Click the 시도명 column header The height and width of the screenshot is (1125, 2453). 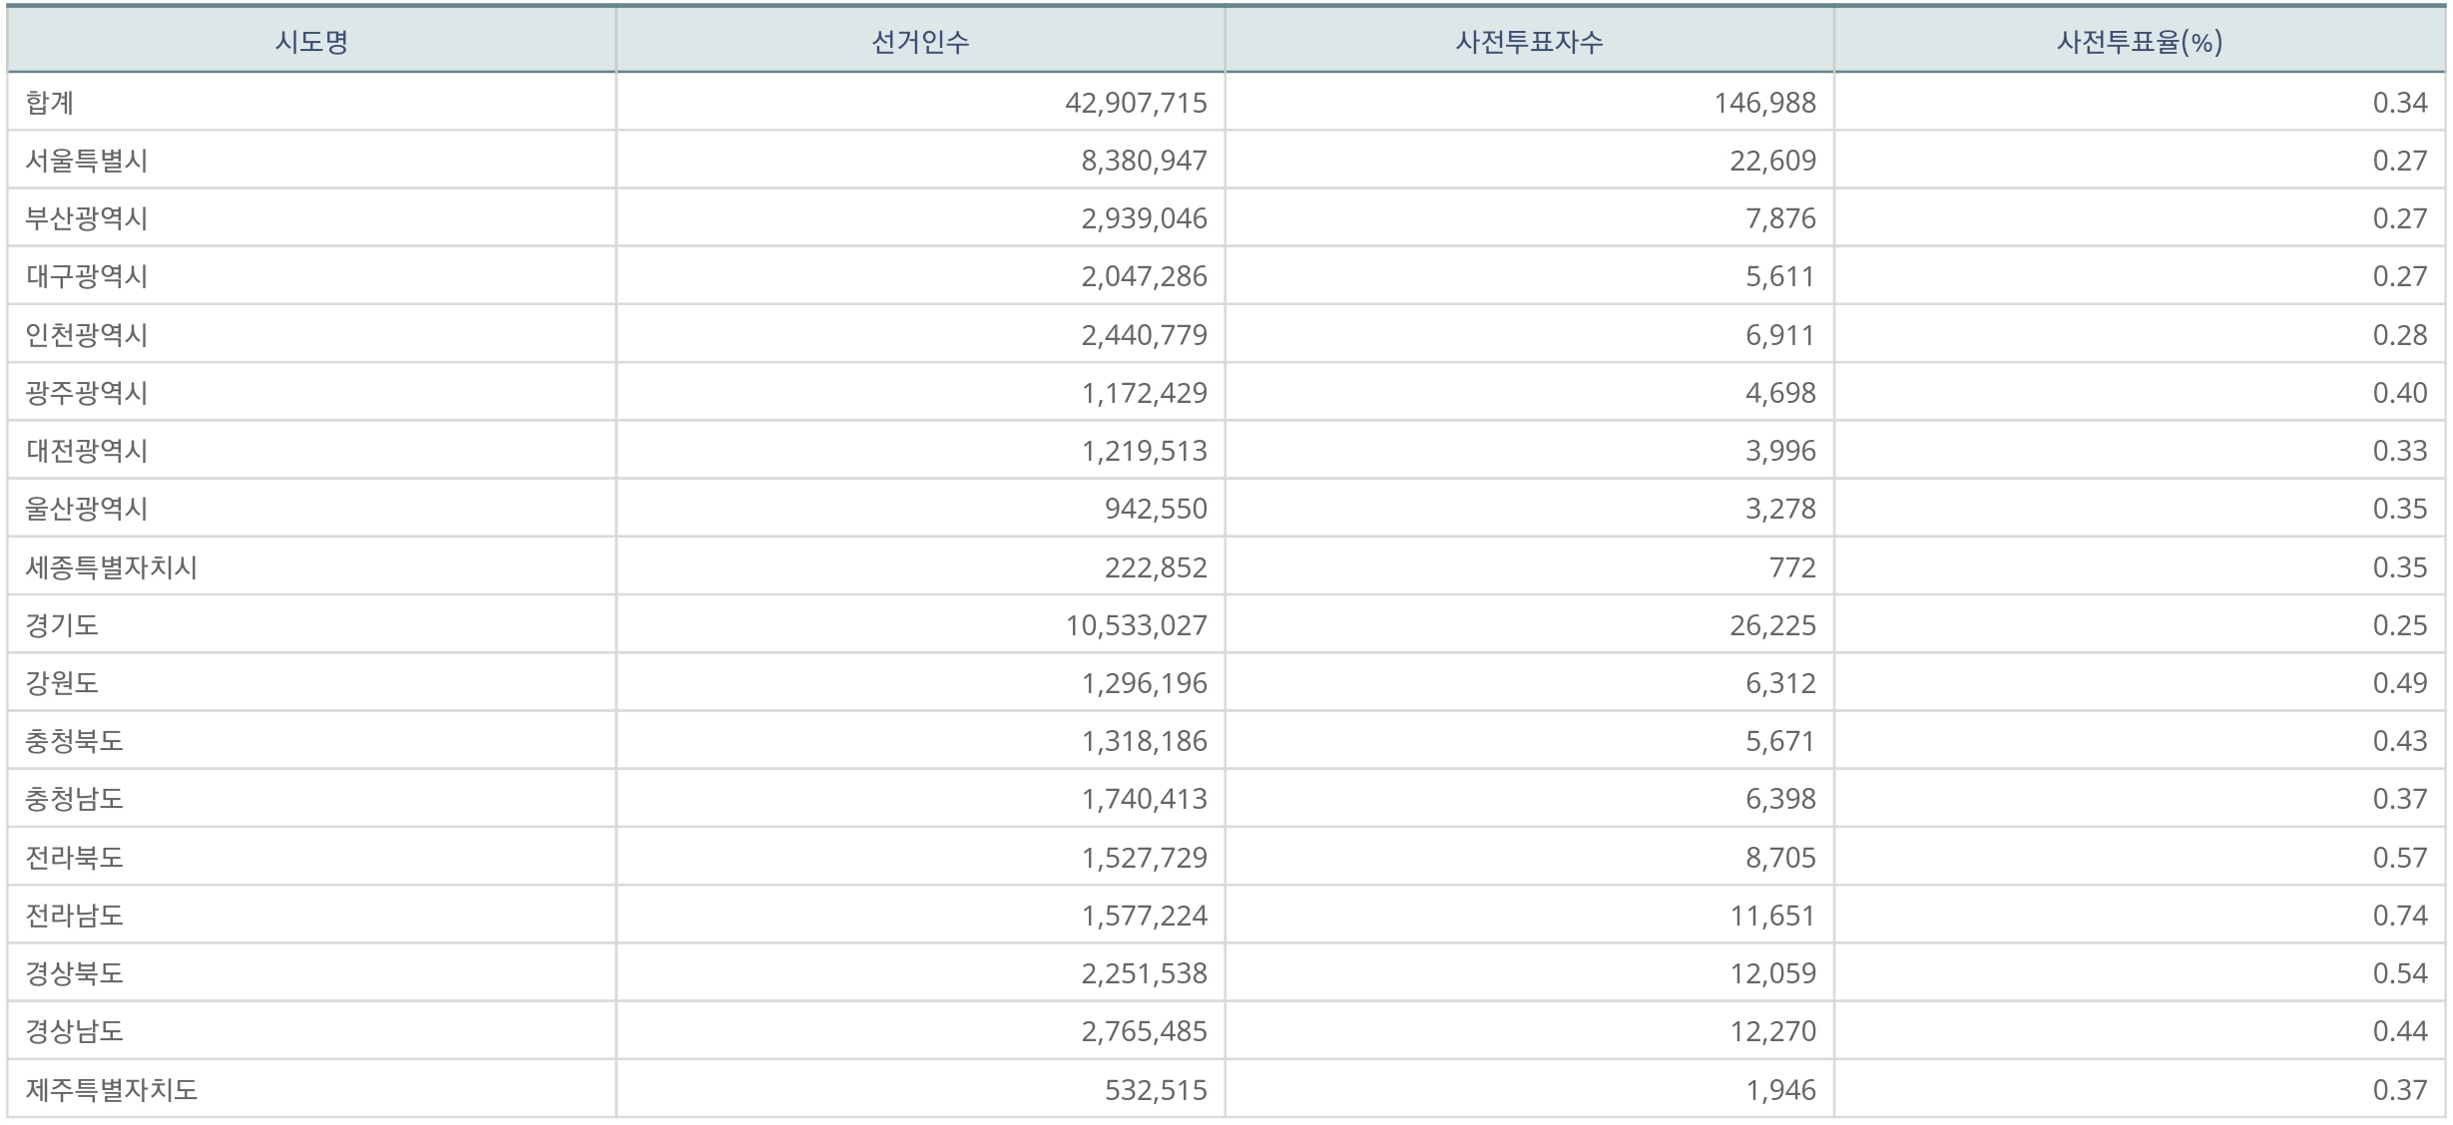(311, 42)
